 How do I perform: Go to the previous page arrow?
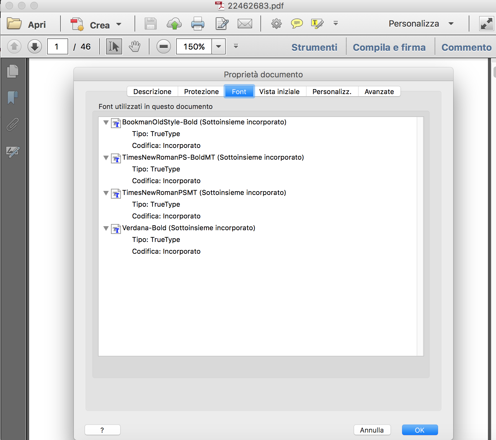tap(14, 47)
